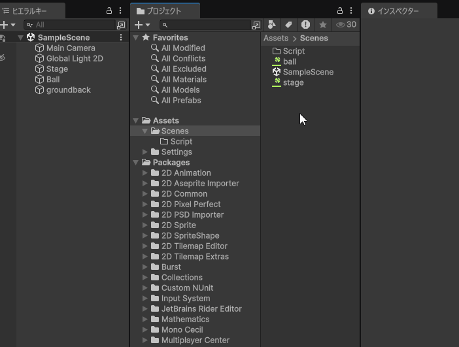Switch to the Hierarchy tab
Viewport: 459px width, 347px height.
32,11
